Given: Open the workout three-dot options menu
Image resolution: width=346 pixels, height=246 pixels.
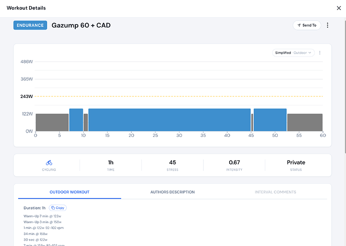Looking at the screenshot, I should tap(327, 25).
